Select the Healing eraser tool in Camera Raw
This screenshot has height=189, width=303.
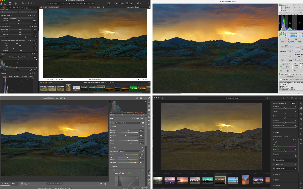click(149, 110)
